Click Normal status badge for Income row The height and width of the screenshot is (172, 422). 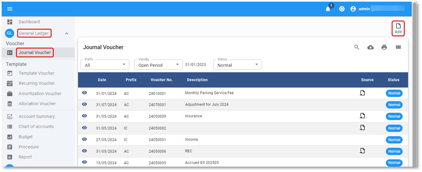[x=394, y=139]
